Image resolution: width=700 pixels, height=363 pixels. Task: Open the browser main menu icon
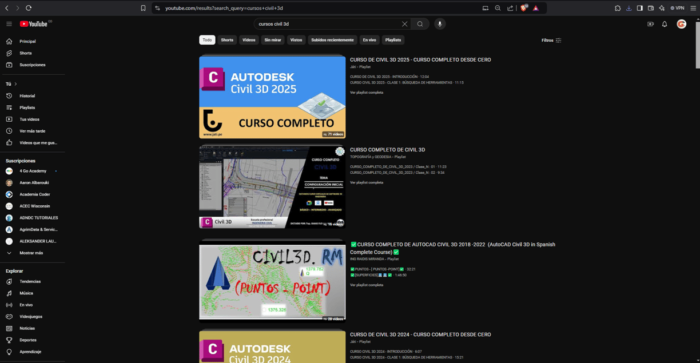coord(693,8)
